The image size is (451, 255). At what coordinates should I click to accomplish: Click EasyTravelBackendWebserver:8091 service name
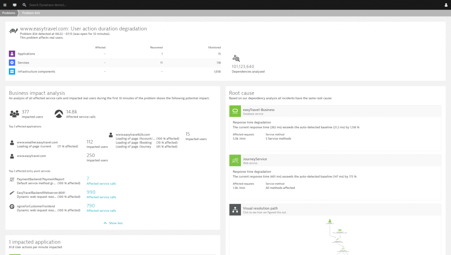41,192
